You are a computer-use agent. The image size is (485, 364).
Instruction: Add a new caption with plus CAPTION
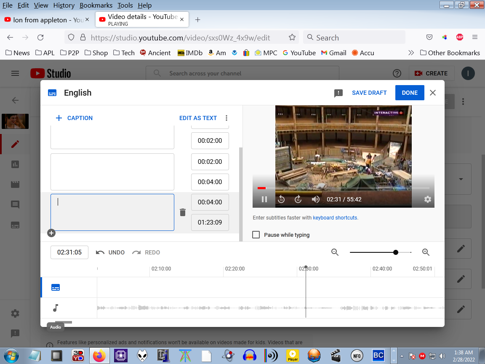74,118
